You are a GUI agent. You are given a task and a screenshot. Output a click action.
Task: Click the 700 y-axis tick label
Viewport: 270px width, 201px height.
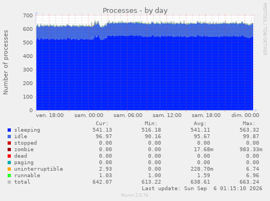coord(28,16)
